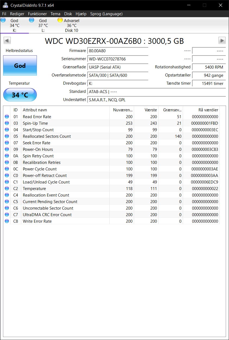Click the God health status button

tap(20, 66)
